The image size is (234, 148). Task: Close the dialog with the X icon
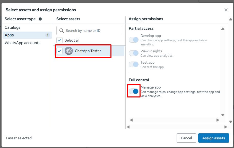tap(226, 10)
